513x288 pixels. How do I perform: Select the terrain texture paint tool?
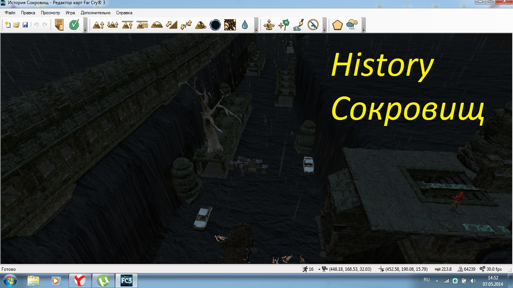229,25
